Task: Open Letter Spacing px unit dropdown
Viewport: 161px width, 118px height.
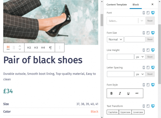Action: 140,74
